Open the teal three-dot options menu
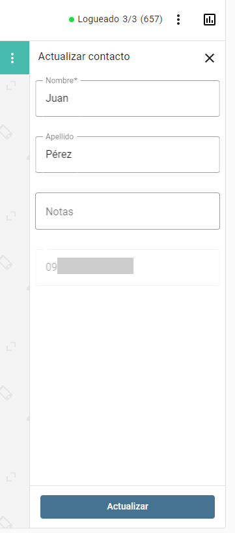The height and width of the screenshot is (533, 235). [12, 58]
